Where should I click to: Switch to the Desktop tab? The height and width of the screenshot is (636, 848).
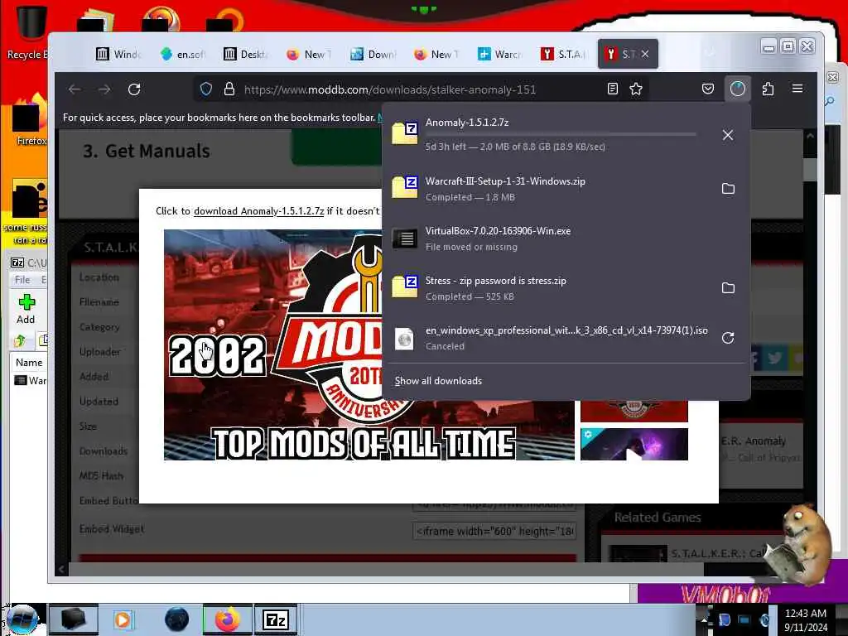click(x=247, y=54)
